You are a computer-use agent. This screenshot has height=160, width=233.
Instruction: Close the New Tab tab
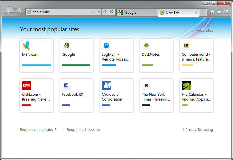pyautogui.click(x=196, y=13)
